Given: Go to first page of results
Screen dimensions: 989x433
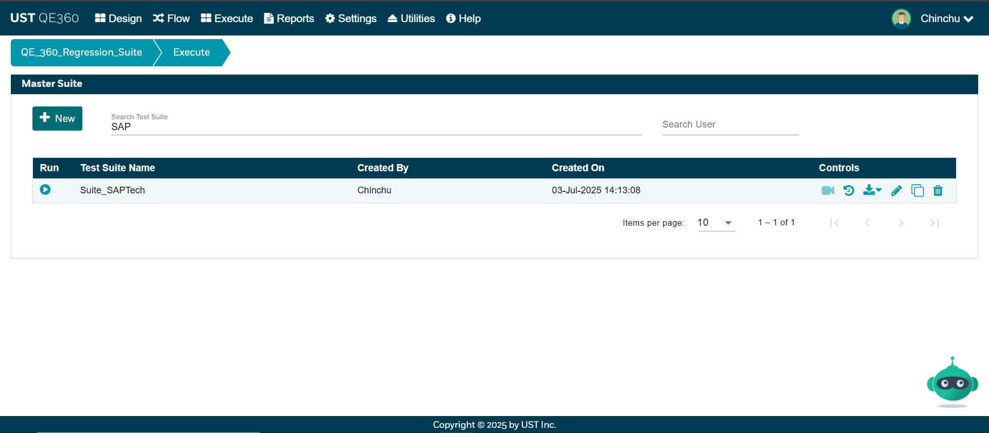Looking at the screenshot, I should pyautogui.click(x=834, y=223).
